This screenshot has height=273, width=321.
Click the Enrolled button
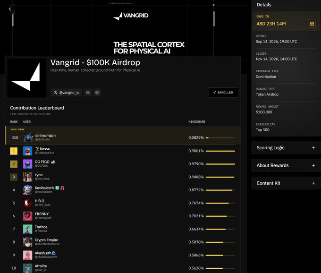click(223, 93)
